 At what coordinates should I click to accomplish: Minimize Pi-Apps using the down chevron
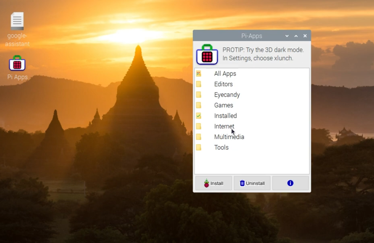(287, 36)
